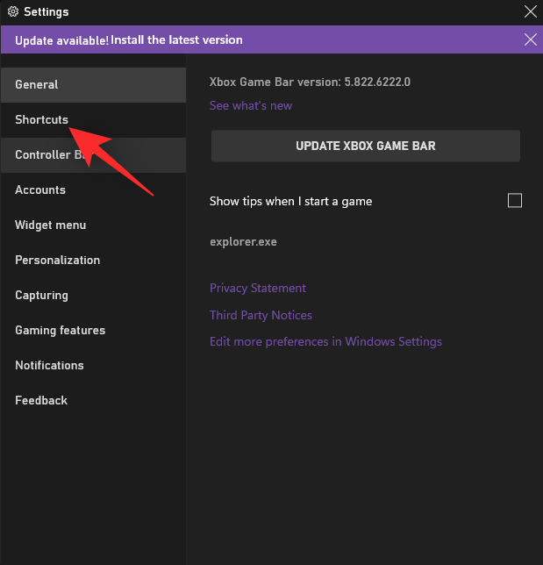Click the explorer.exe text

coord(243,242)
